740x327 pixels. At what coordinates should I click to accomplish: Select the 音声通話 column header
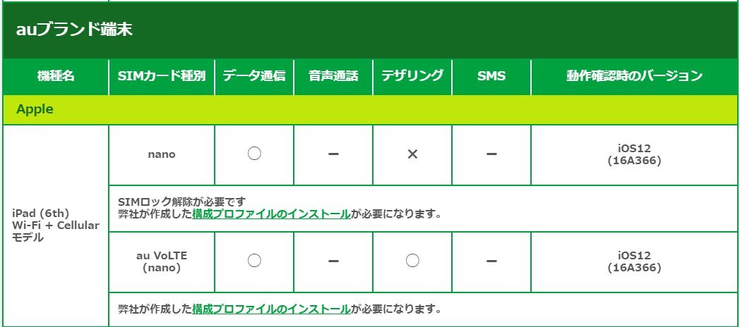333,77
